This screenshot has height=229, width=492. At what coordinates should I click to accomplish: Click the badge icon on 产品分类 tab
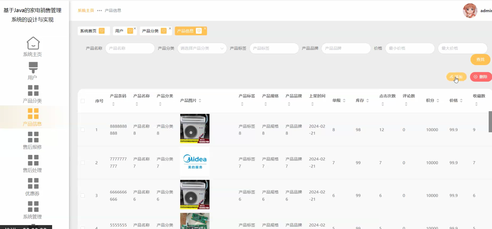pyautogui.click(x=164, y=31)
